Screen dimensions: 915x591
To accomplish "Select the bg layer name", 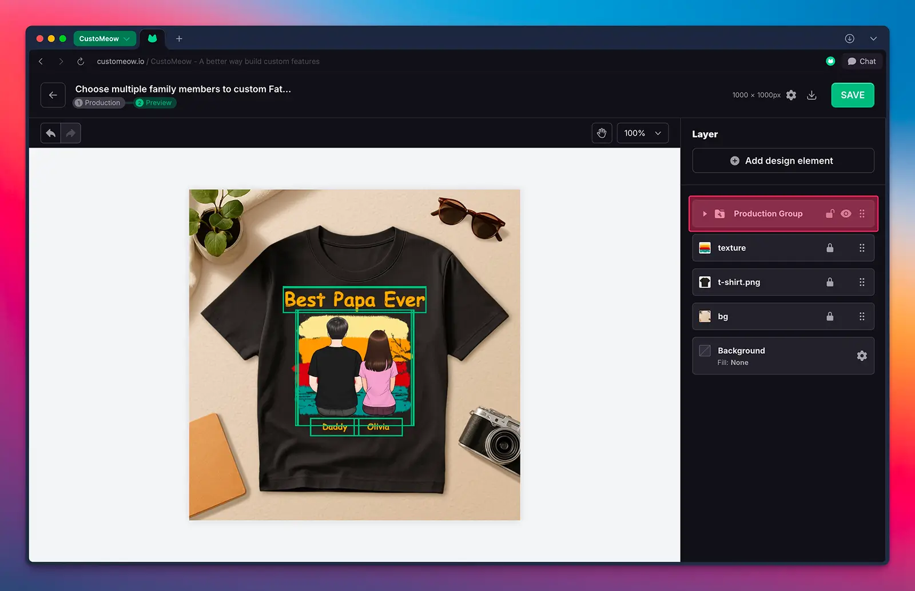I will coord(723,317).
